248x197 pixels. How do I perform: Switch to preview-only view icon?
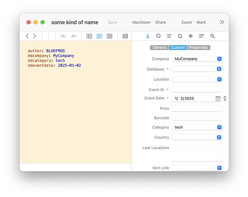89,36
